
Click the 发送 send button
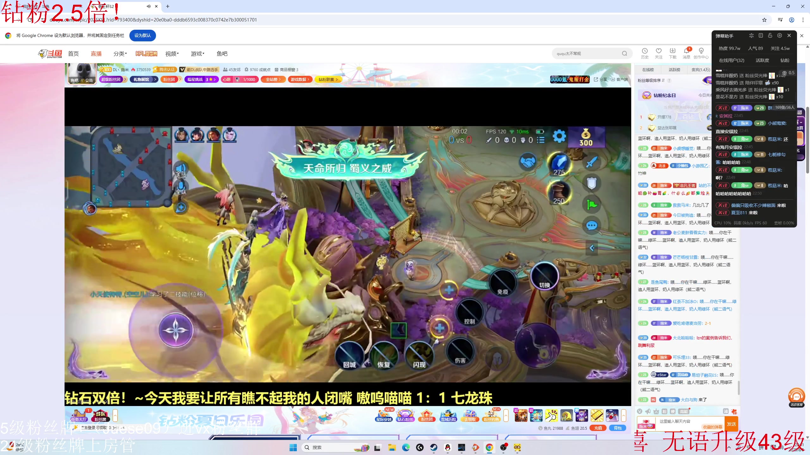click(x=731, y=424)
